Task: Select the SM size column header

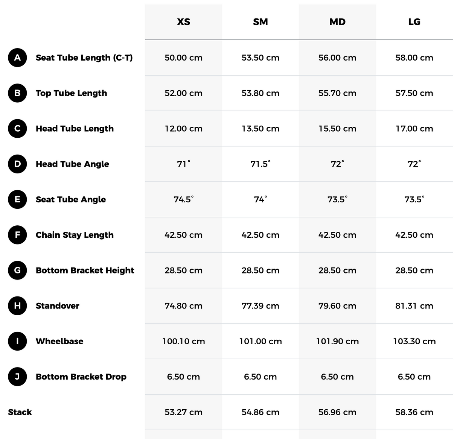Action: [x=260, y=22]
